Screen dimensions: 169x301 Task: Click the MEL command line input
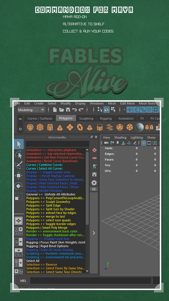91,281
